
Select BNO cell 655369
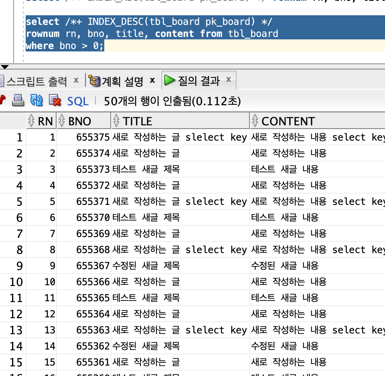tap(84, 234)
